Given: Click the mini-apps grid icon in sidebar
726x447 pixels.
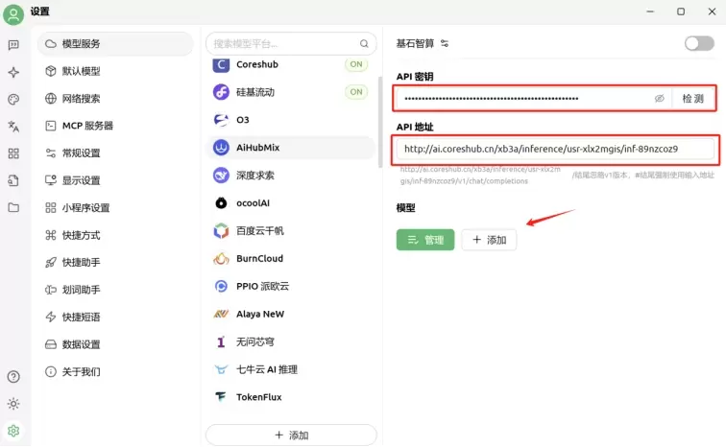Looking at the screenshot, I should point(13,153).
